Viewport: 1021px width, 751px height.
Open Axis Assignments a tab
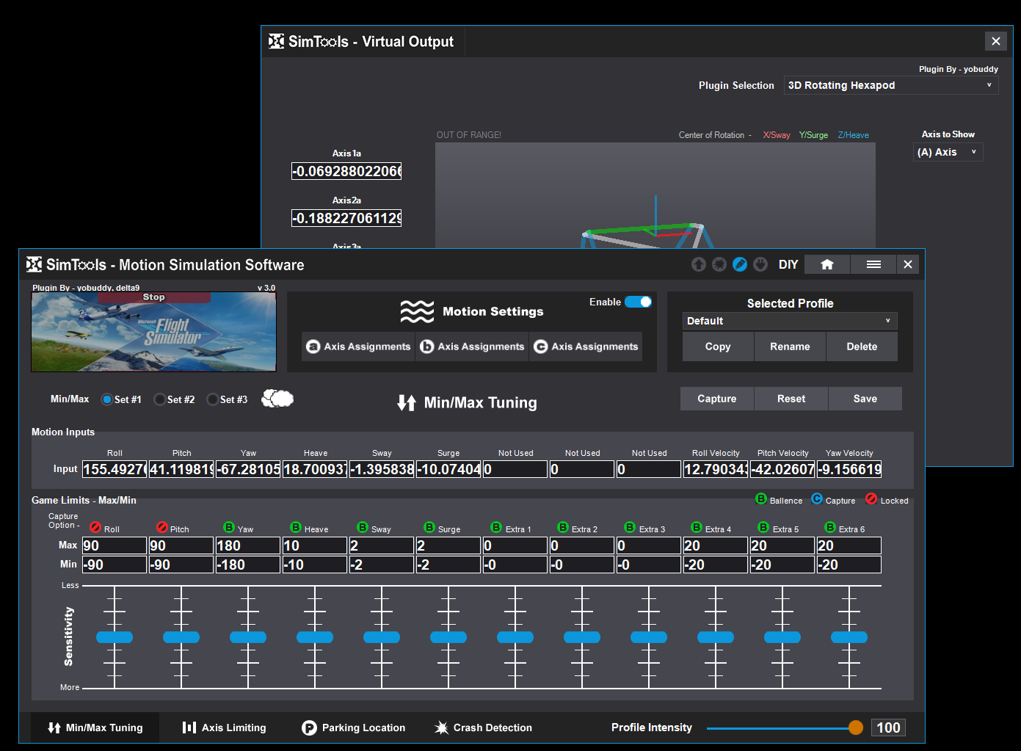point(358,347)
